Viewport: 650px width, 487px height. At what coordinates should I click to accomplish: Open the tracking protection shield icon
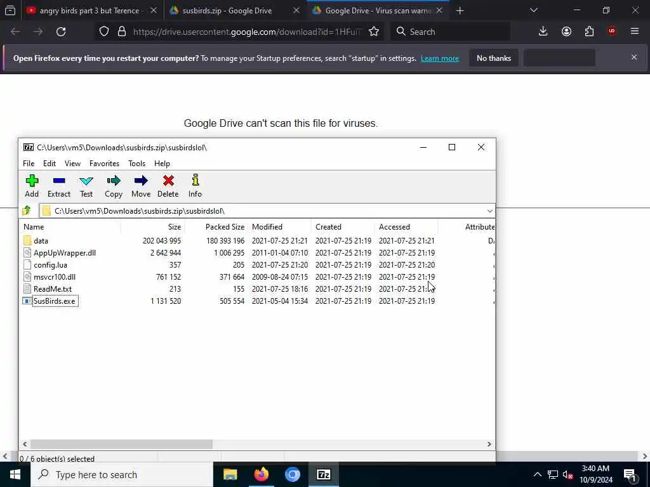[104, 32]
